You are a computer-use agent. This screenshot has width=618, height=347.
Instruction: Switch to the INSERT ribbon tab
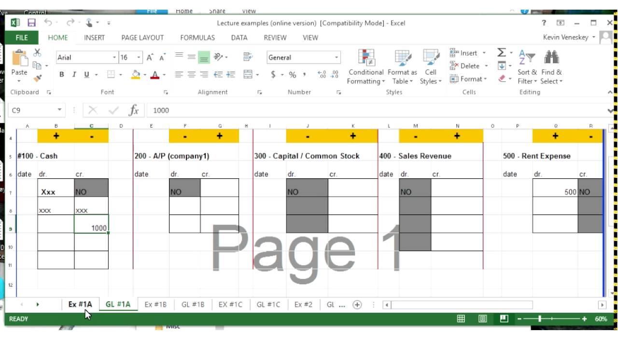(94, 38)
